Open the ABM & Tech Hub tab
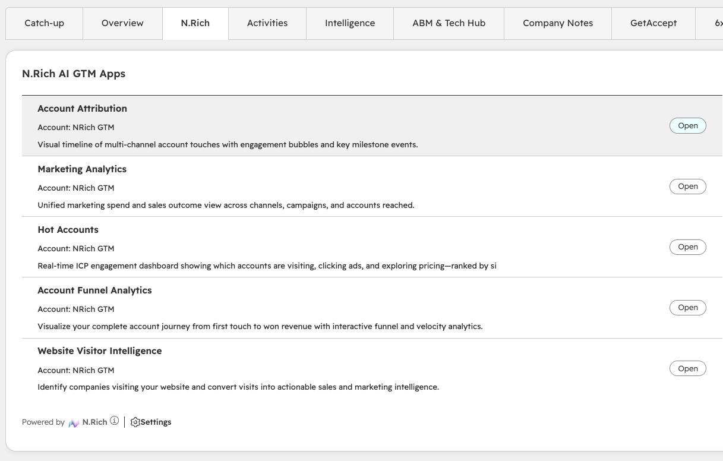Screen dimensions: 723x461 (x=449, y=23)
